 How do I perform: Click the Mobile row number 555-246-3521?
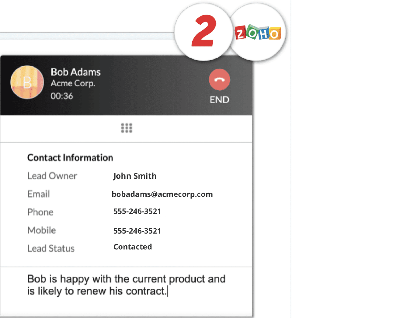tap(137, 231)
